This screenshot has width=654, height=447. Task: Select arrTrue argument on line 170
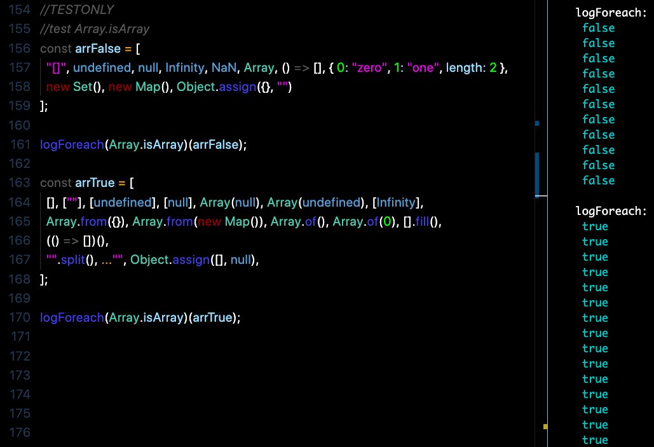pos(212,318)
